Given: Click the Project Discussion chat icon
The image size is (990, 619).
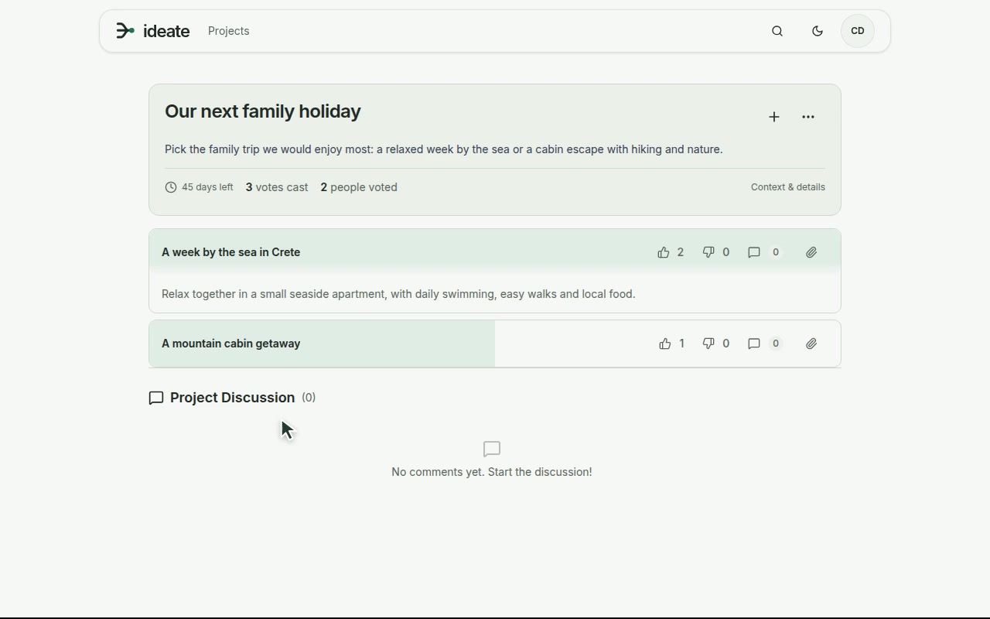Looking at the screenshot, I should (x=156, y=398).
